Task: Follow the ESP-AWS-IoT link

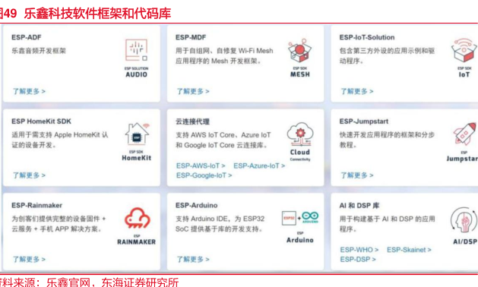Action: coord(201,166)
